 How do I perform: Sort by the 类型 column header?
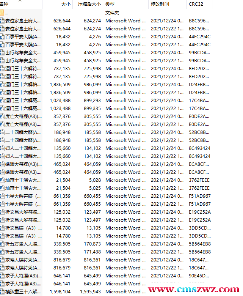click(x=110, y=4)
